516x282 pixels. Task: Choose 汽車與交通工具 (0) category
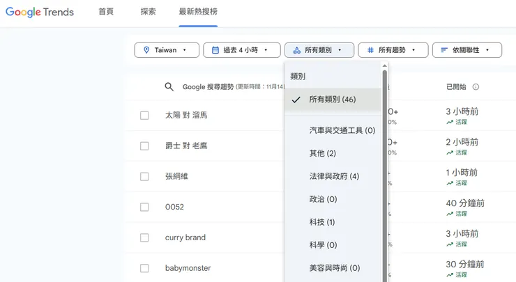pyautogui.click(x=333, y=130)
